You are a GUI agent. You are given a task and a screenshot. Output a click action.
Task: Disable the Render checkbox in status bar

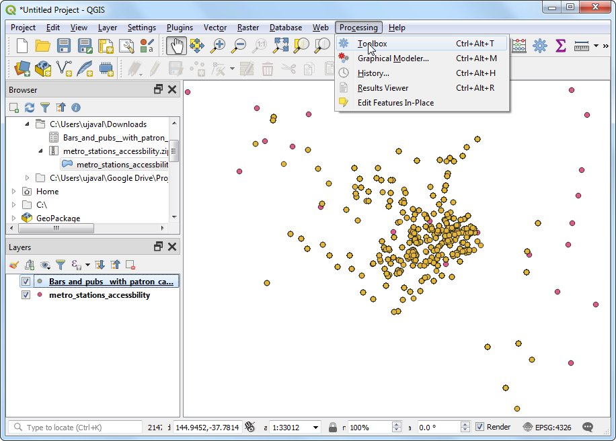[x=479, y=427]
